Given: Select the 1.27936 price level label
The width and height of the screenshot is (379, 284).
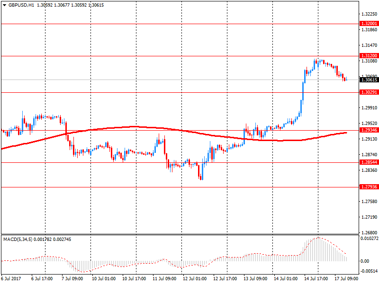Looking at the screenshot, I should point(369,187).
